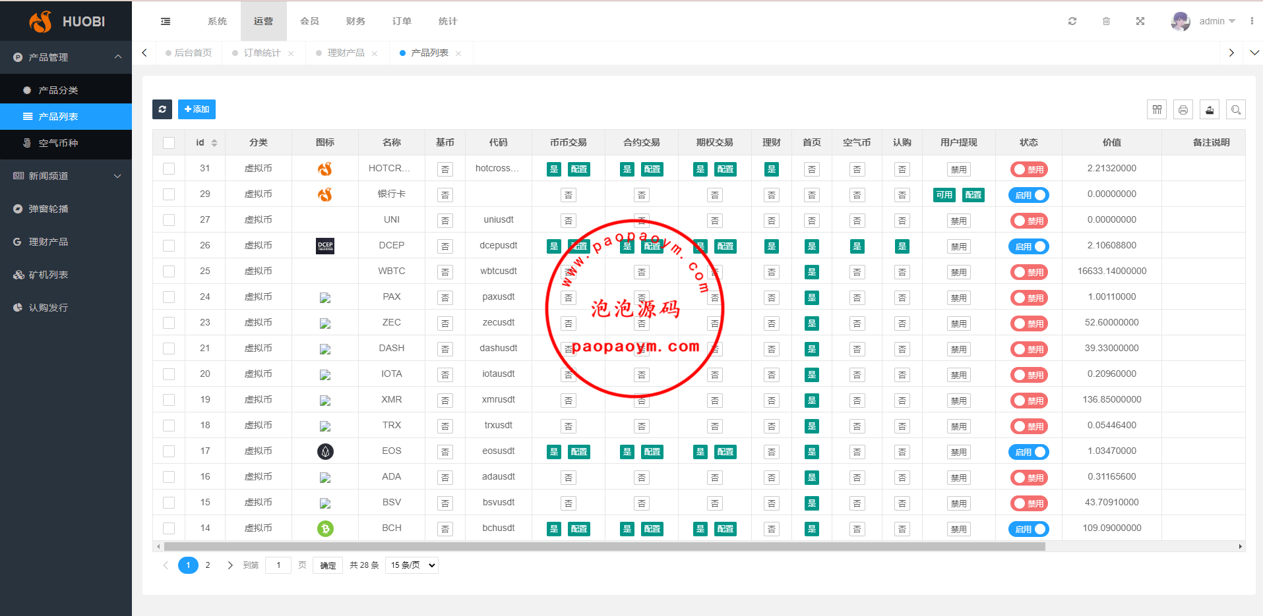The image size is (1263, 616).
Task: Open 订单 top menu
Action: tap(402, 21)
